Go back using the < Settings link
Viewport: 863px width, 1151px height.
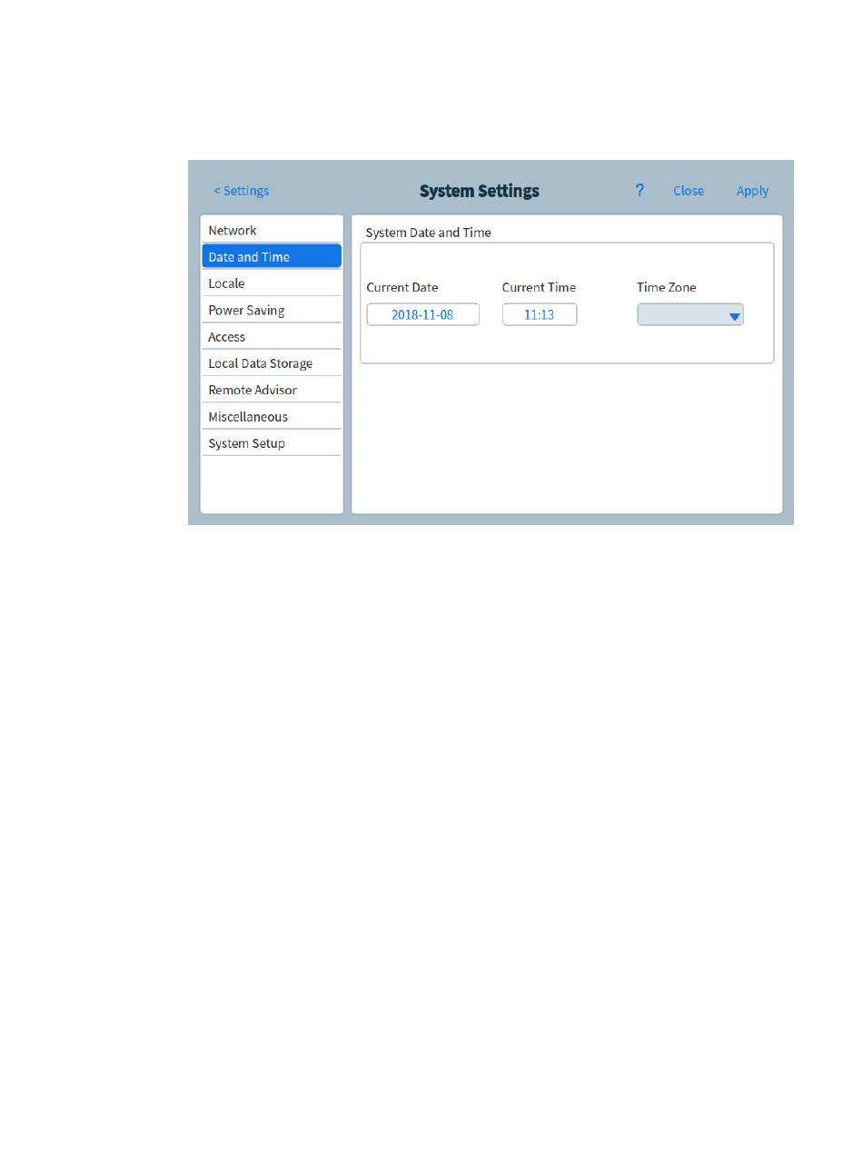point(241,191)
